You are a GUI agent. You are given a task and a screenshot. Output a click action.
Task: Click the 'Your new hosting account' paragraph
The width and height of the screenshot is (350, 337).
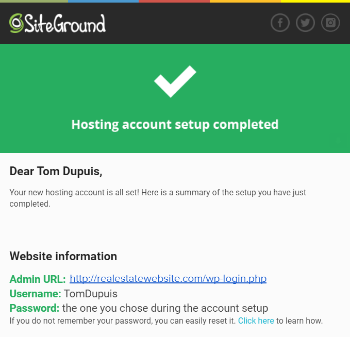(158, 198)
